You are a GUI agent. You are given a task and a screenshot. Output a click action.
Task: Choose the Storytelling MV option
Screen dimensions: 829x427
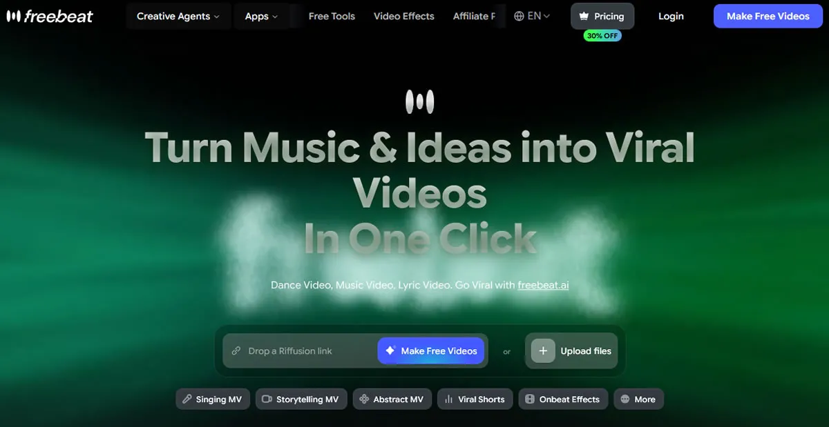(x=301, y=399)
